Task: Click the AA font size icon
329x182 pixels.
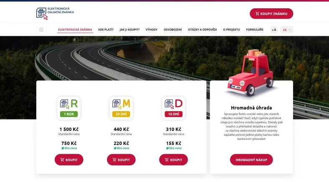Action: [274, 30]
